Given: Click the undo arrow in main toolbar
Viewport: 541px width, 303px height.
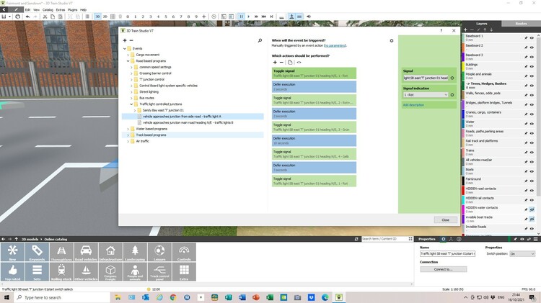Looking at the screenshot, I should tap(27, 17).
